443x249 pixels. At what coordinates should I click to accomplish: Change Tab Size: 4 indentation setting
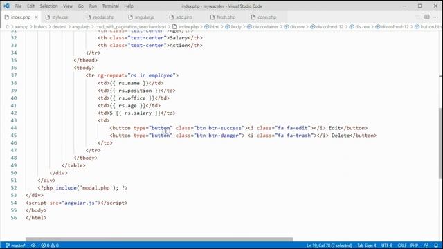367,246
